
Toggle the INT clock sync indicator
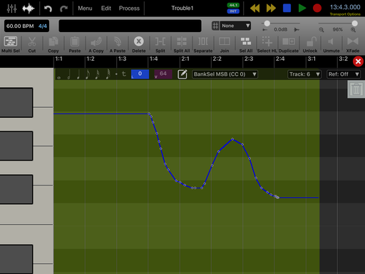point(233,11)
